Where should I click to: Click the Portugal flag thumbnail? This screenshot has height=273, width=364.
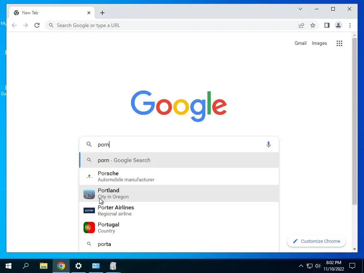tap(89, 227)
